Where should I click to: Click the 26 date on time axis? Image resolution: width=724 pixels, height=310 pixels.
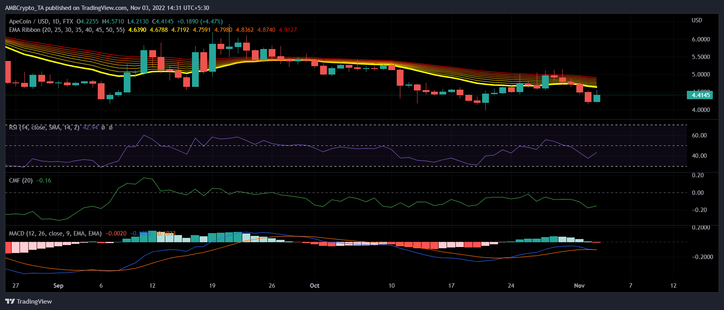click(x=272, y=286)
